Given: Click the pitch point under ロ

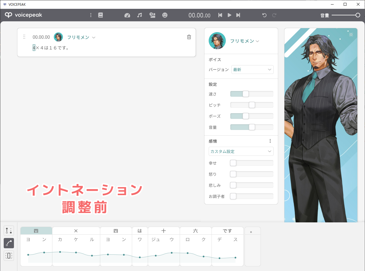Looking at the screenshot, I should click(x=188, y=253).
